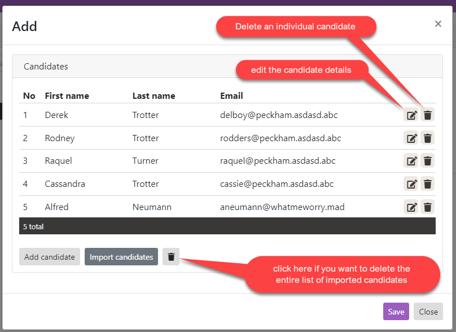
Task: Open Import candidates
Action: click(121, 257)
